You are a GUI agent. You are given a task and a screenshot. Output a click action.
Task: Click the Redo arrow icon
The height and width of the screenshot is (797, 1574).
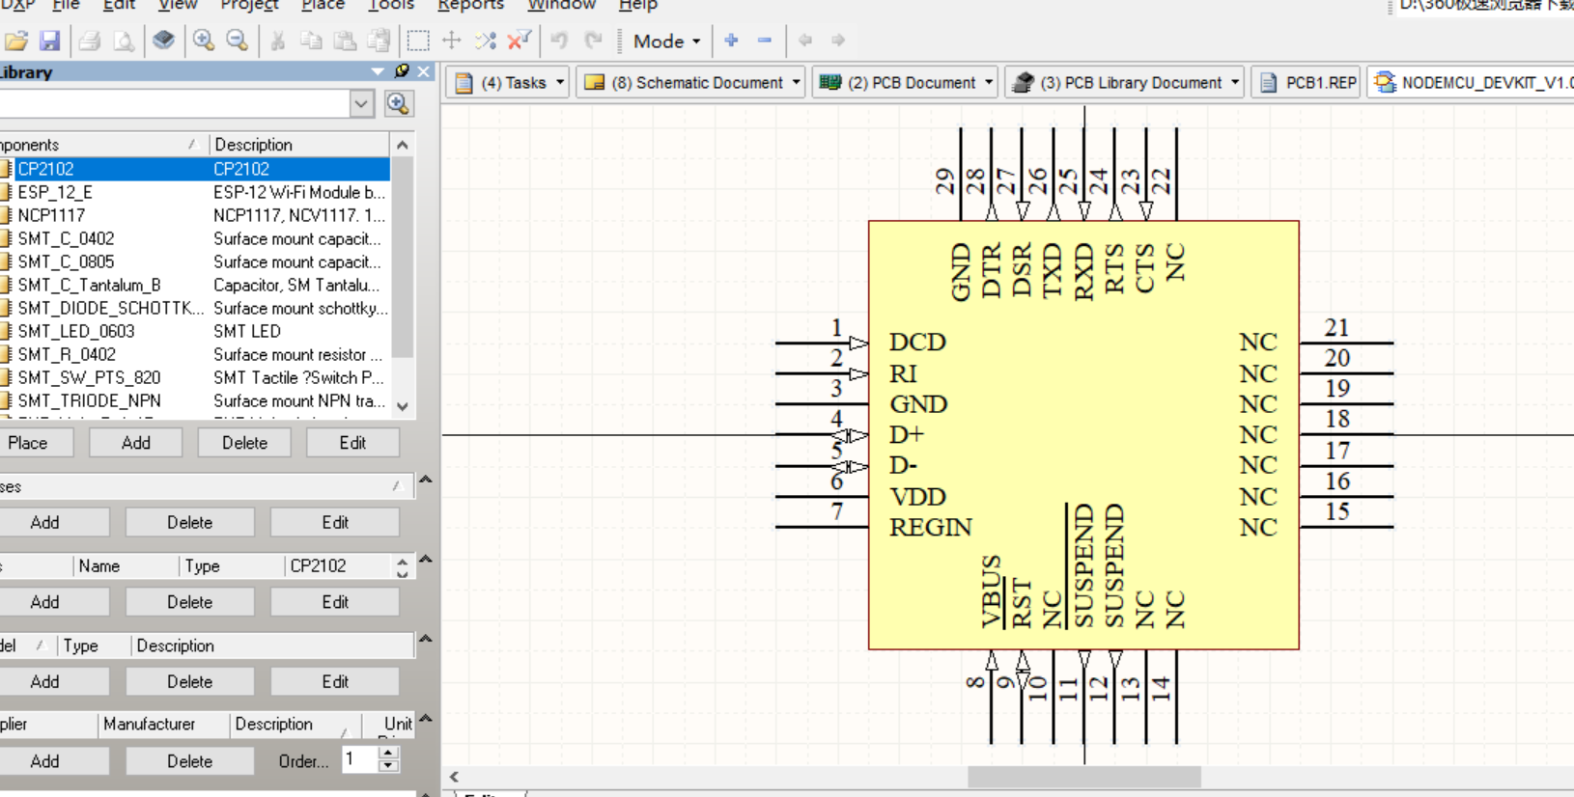pos(593,41)
